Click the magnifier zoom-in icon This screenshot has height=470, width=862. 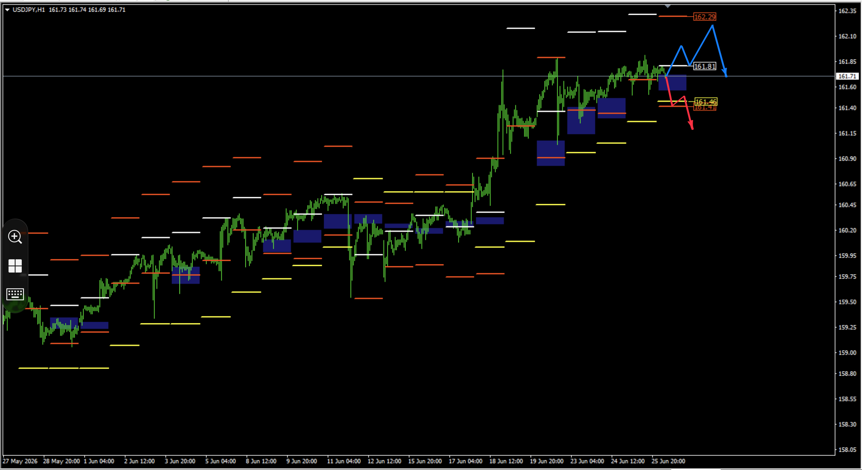[15, 237]
